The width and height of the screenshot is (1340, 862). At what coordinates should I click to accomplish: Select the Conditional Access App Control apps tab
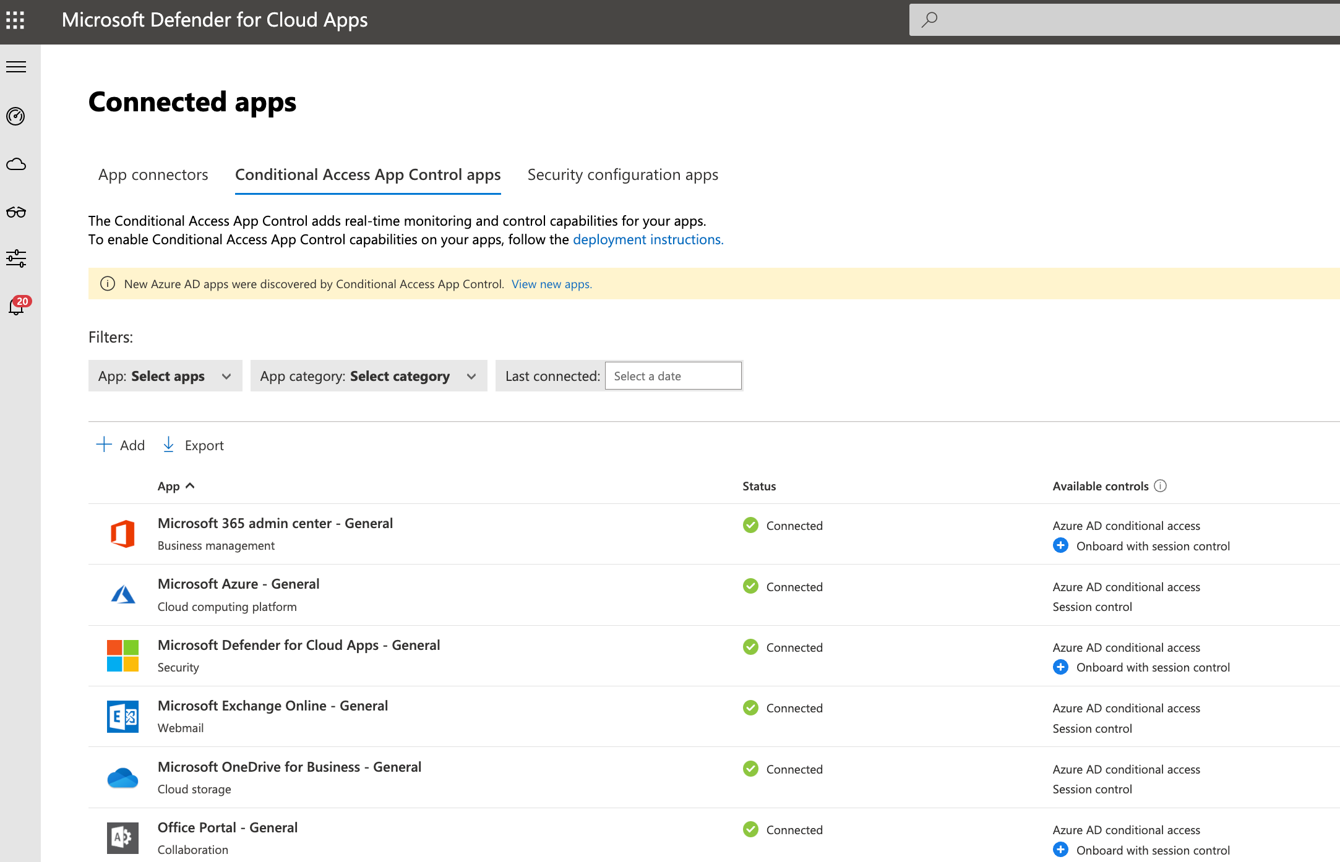(x=367, y=175)
